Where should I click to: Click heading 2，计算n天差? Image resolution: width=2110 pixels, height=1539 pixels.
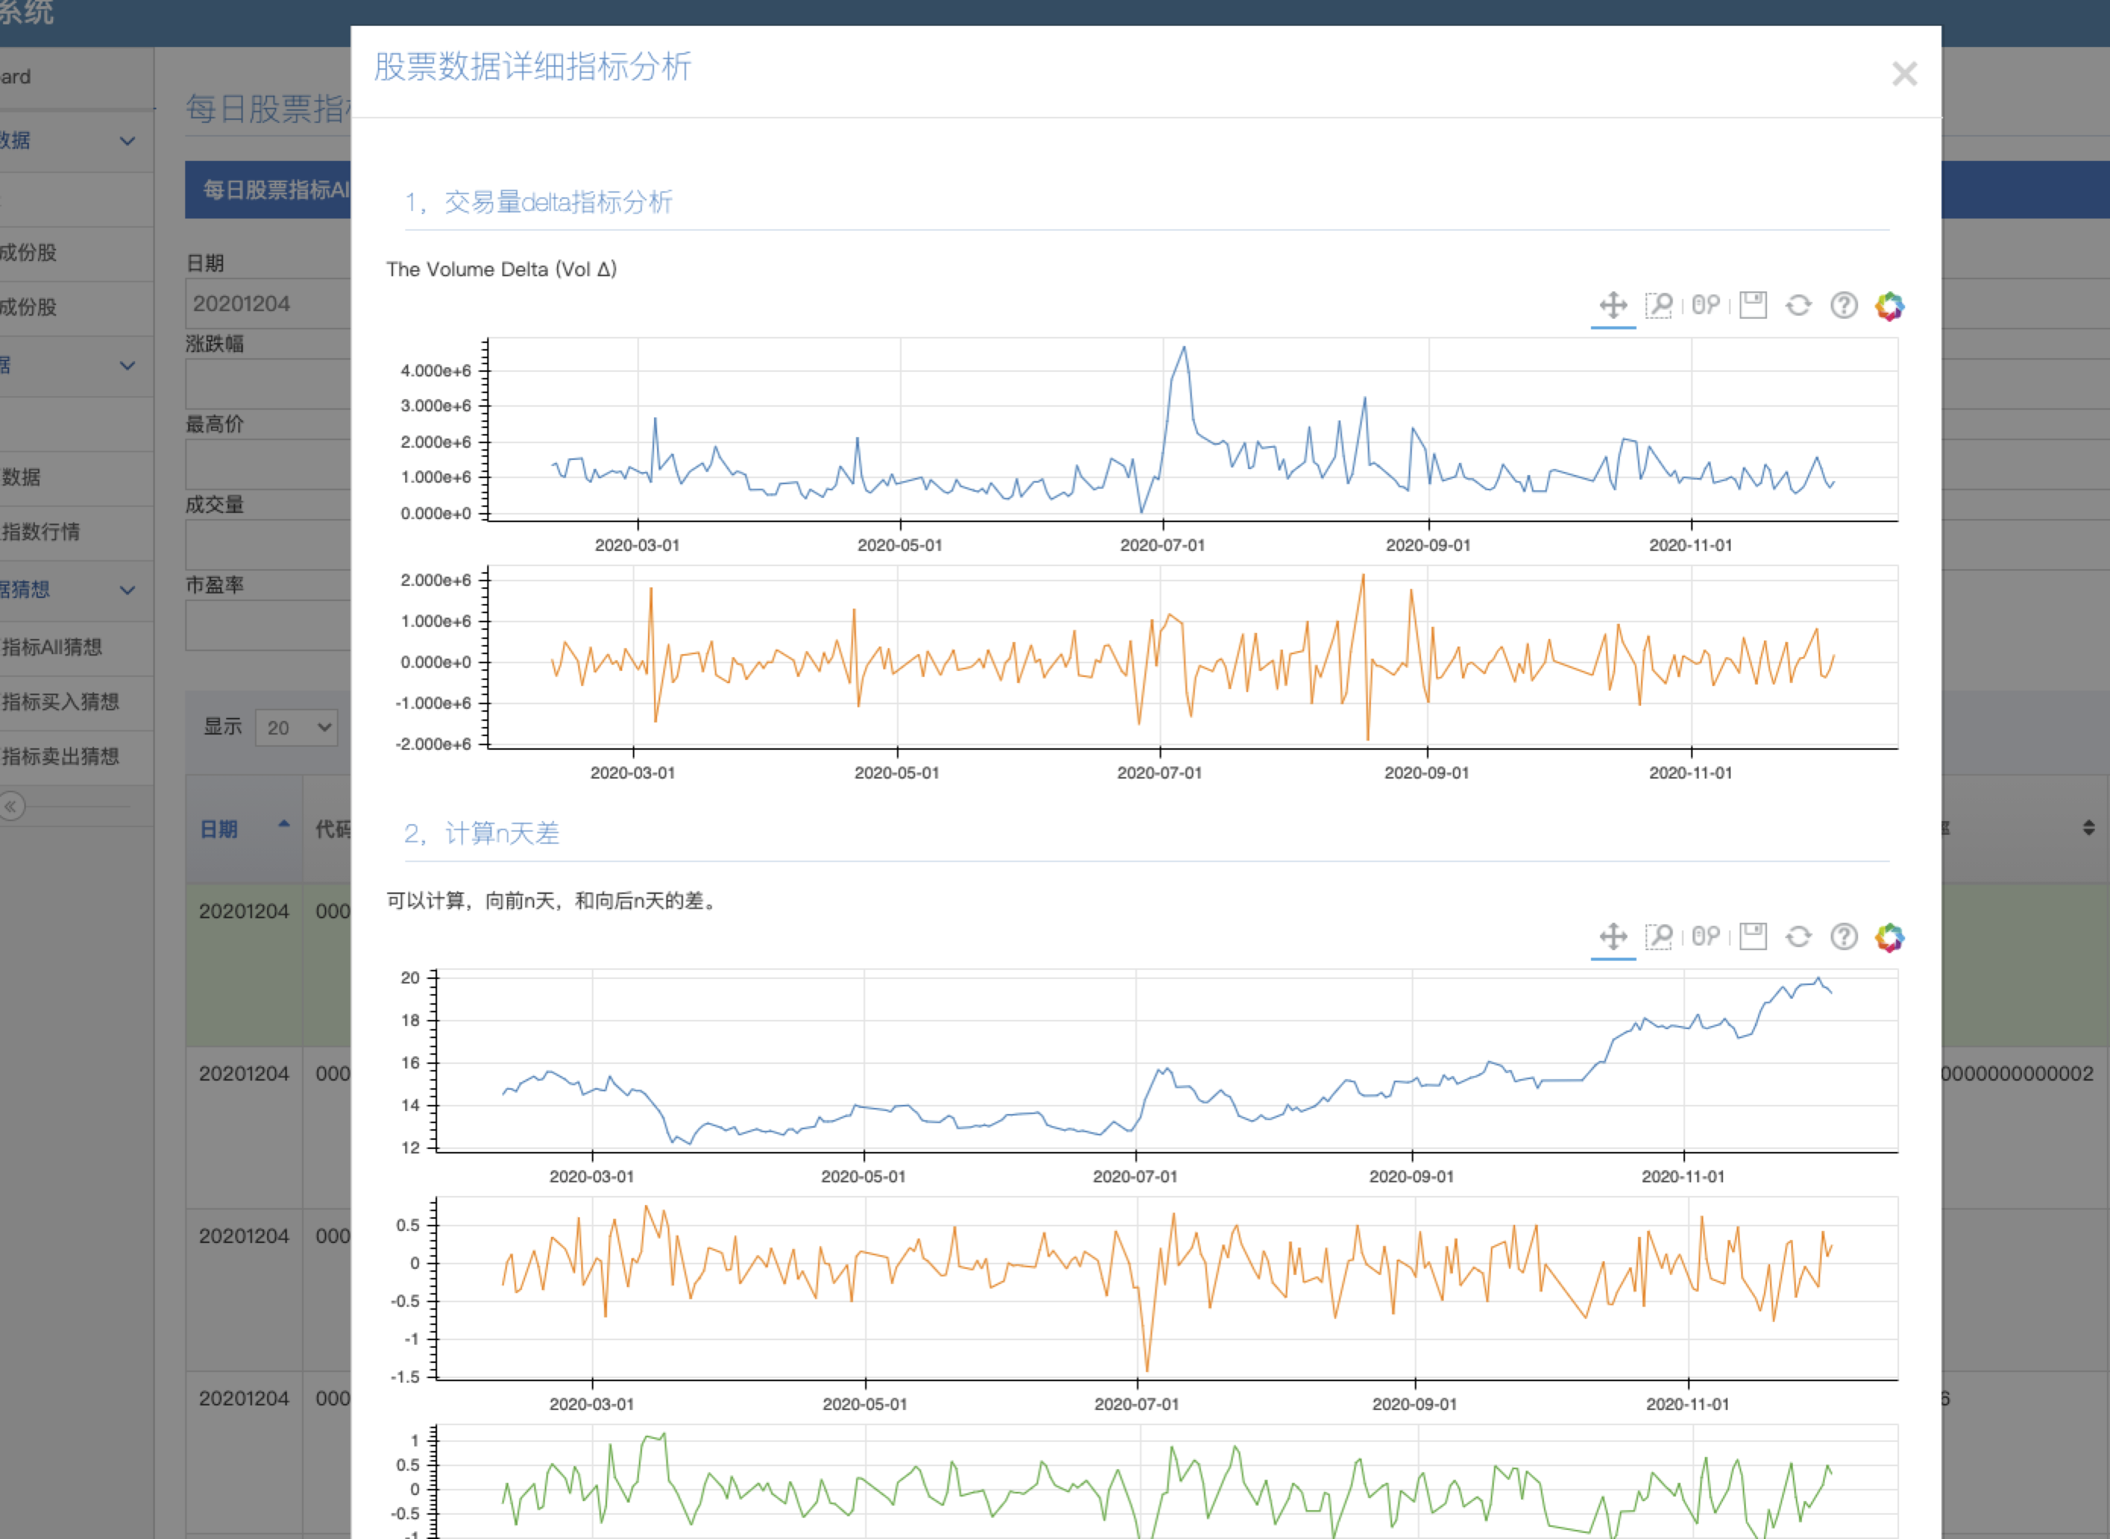[x=481, y=832]
